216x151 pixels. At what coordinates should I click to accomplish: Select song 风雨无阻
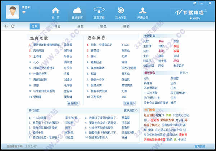[x=39, y=50]
